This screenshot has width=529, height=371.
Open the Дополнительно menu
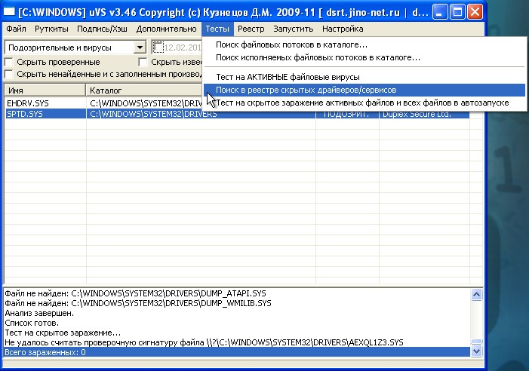[166, 29]
